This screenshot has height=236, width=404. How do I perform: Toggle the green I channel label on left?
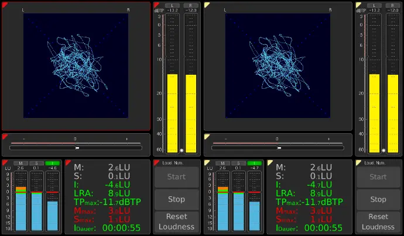click(x=52, y=164)
